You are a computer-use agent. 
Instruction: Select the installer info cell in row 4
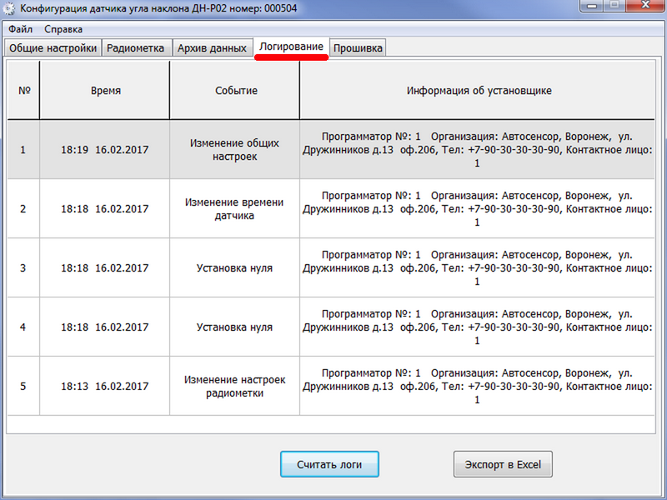[x=477, y=327]
